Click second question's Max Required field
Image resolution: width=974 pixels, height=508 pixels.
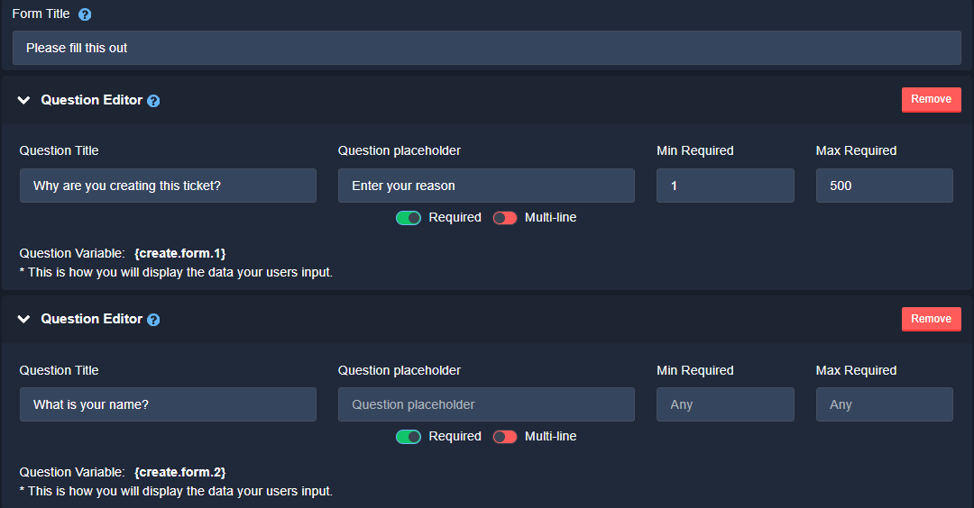click(884, 404)
